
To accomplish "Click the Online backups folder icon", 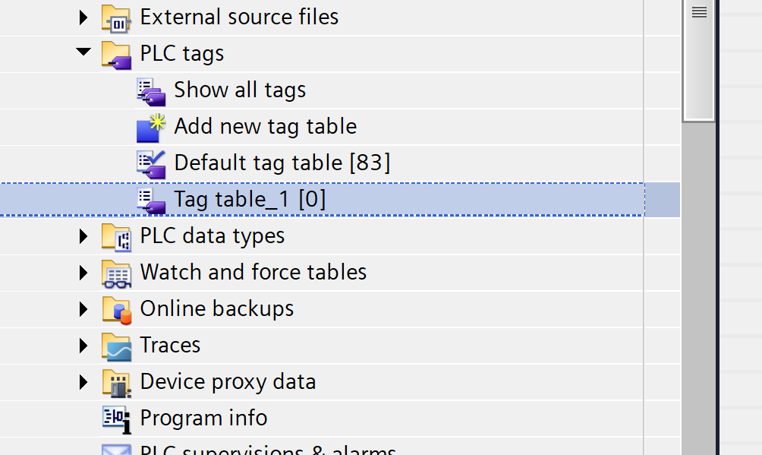I will click(116, 309).
